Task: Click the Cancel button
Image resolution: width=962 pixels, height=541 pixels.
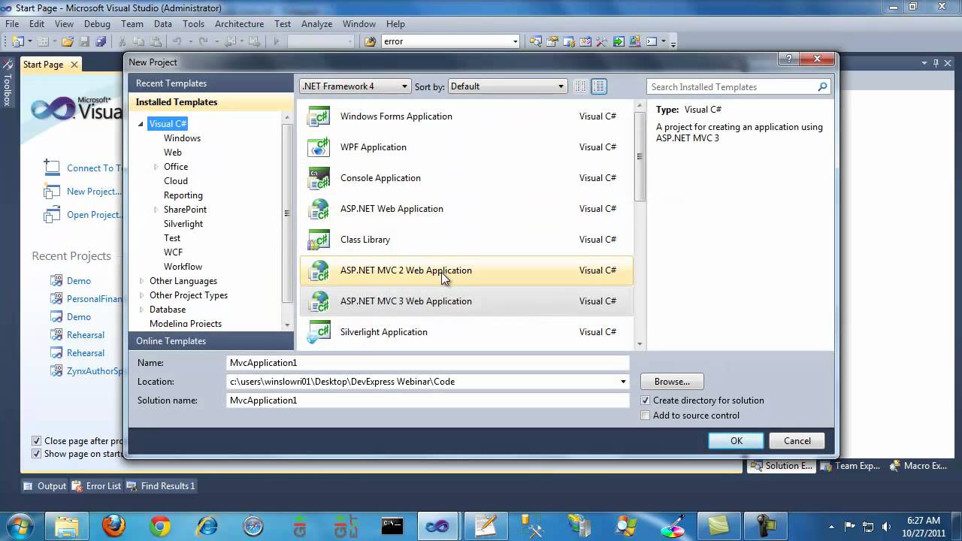Action: pyautogui.click(x=797, y=441)
